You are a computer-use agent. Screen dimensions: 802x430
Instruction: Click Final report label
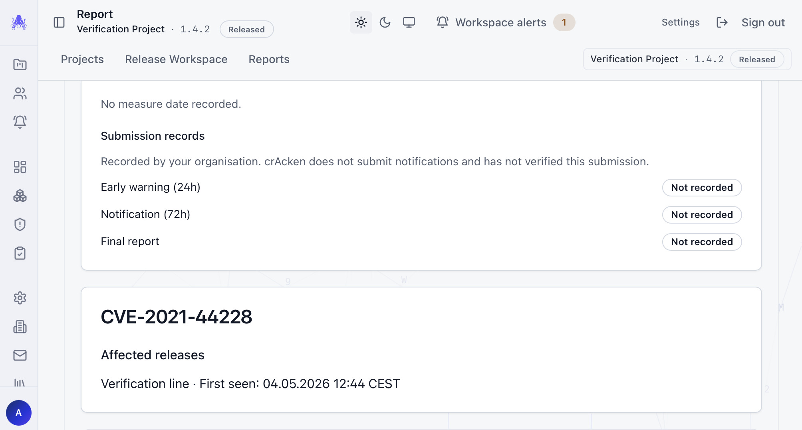click(x=130, y=242)
